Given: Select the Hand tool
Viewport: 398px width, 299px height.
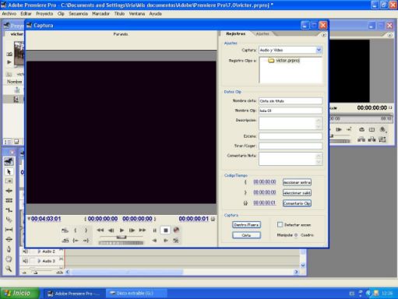Looking at the screenshot, I should pos(9,259).
